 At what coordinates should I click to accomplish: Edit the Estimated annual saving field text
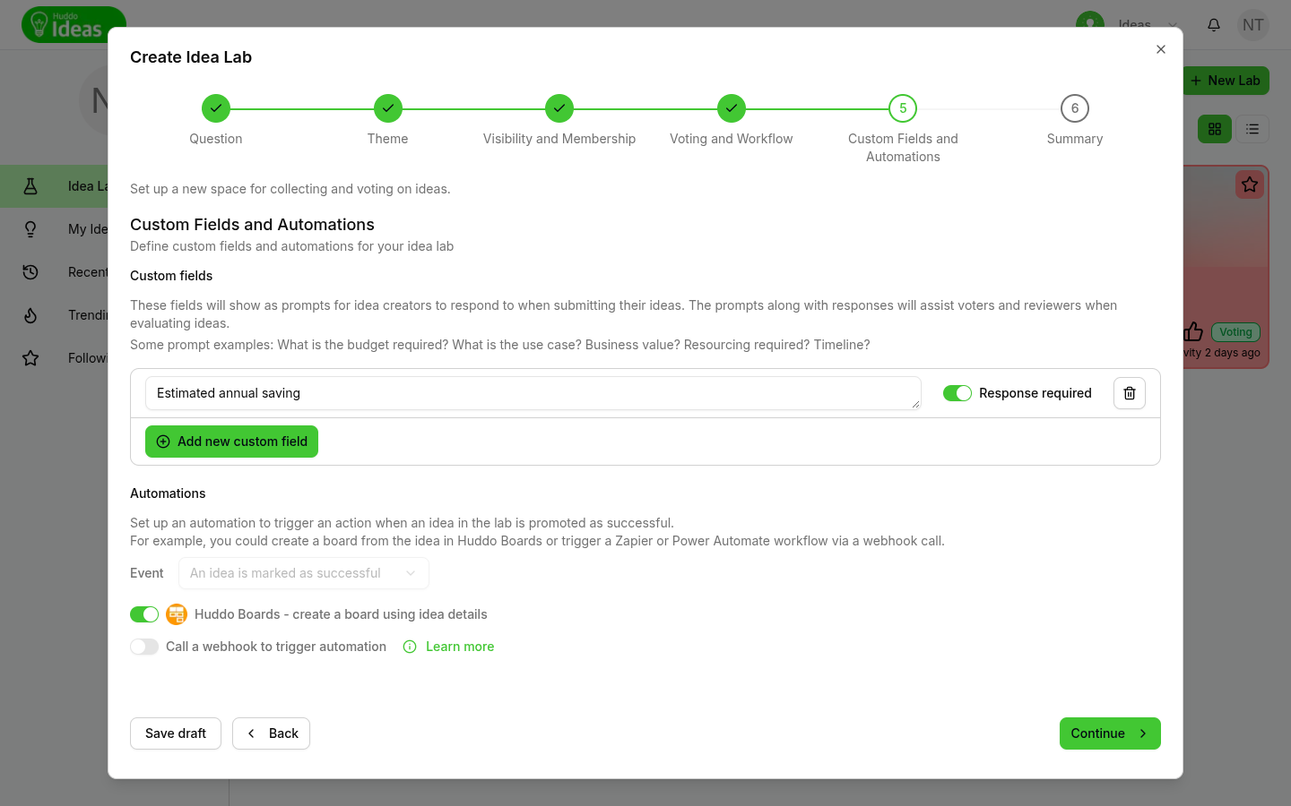point(533,393)
